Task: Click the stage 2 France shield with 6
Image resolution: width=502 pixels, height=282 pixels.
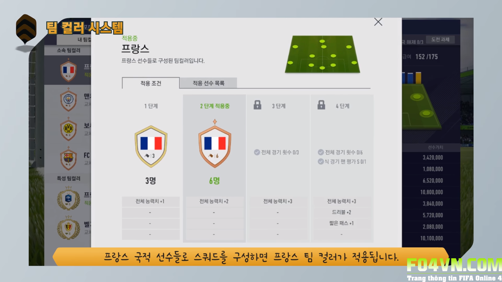Action: pyautogui.click(x=215, y=144)
